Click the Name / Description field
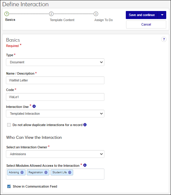The width and height of the screenshot is (171, 195). point(55,80)
